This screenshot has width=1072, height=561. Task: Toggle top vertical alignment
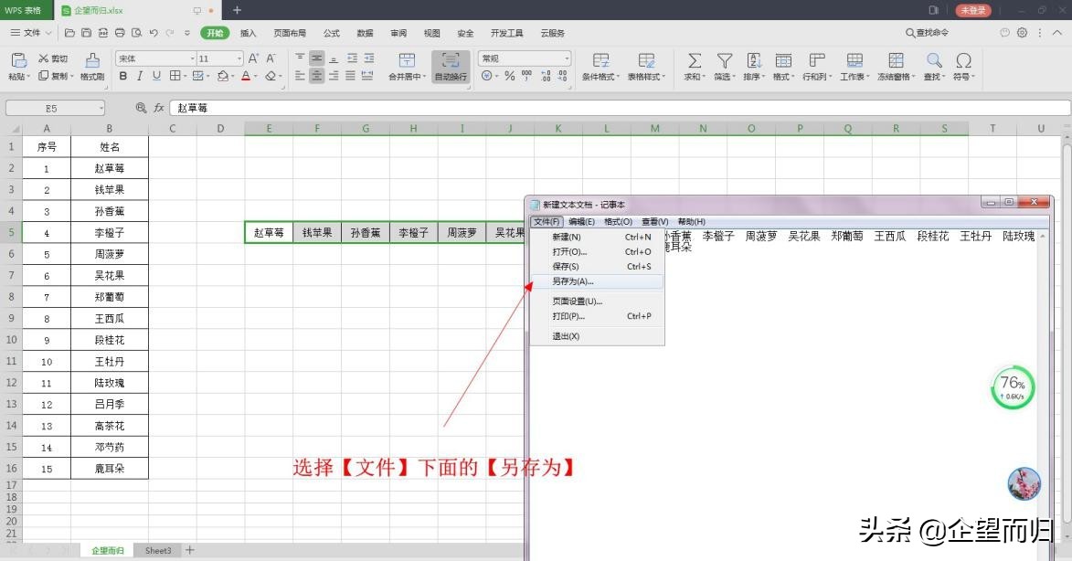tap(300, 58)
